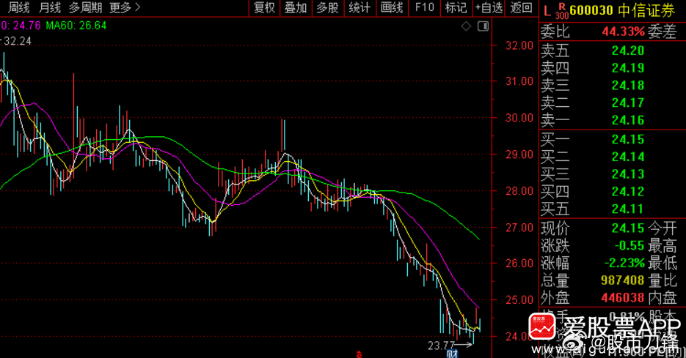686x358 pixels.
Task: Click the 23.77 low price annotation
Action: 442,346
